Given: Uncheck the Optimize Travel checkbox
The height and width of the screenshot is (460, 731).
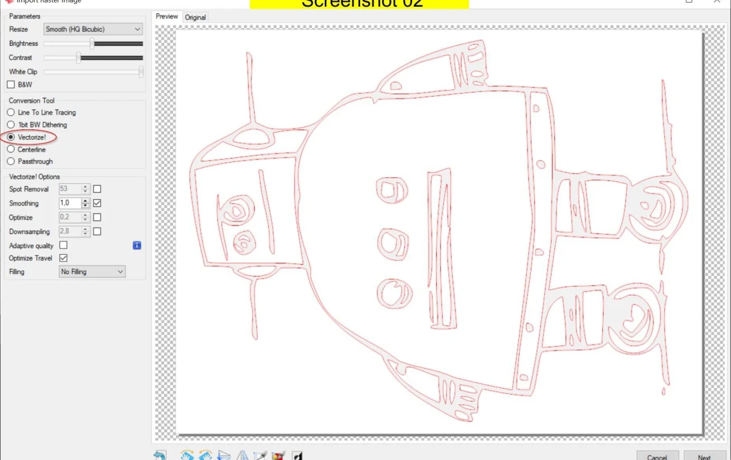Looking at the screenshot, I should (x=63, y=258).
